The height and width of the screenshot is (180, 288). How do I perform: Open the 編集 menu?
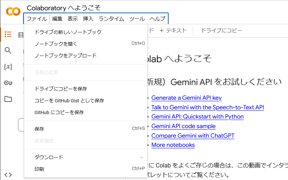(57, 19)
